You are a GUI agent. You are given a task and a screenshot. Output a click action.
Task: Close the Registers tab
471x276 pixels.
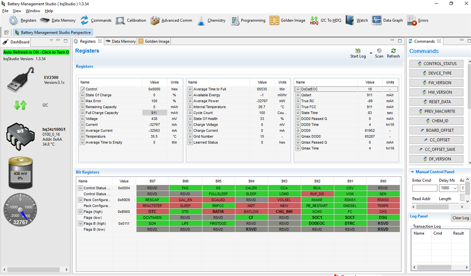pyautogui.click(x=100, y=41)
